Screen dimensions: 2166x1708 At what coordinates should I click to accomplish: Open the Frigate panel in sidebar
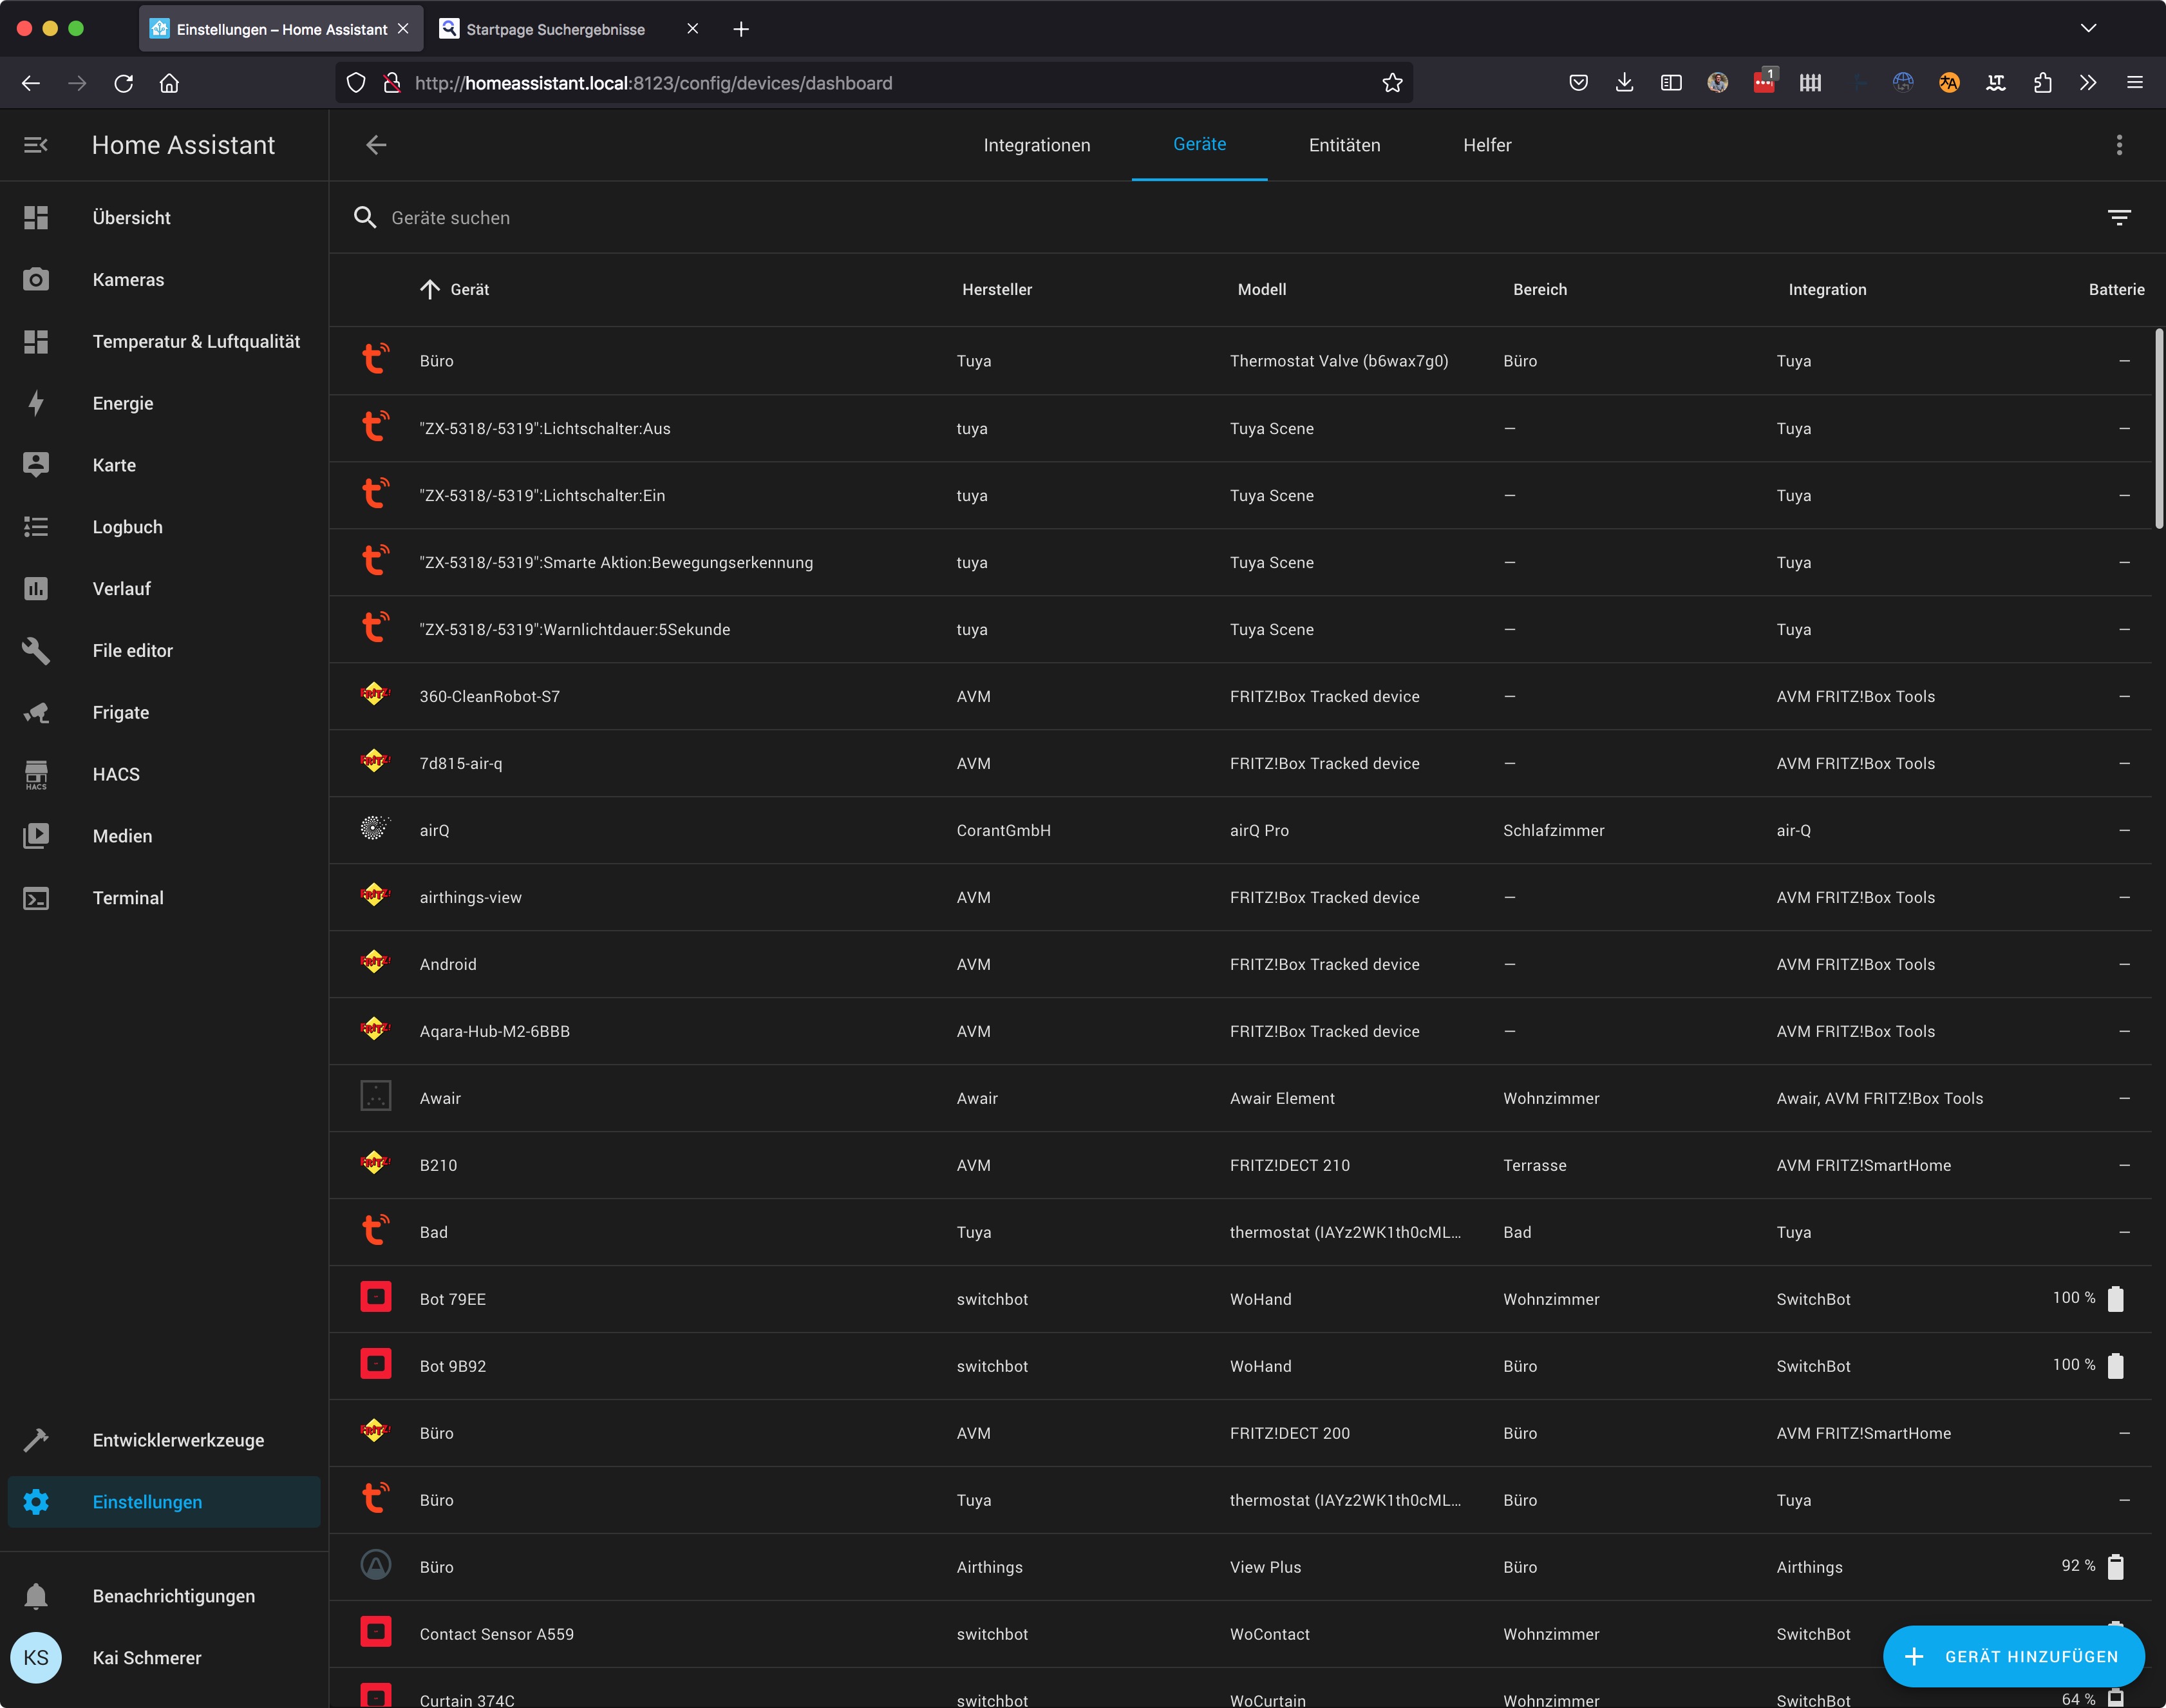[120, 712]
